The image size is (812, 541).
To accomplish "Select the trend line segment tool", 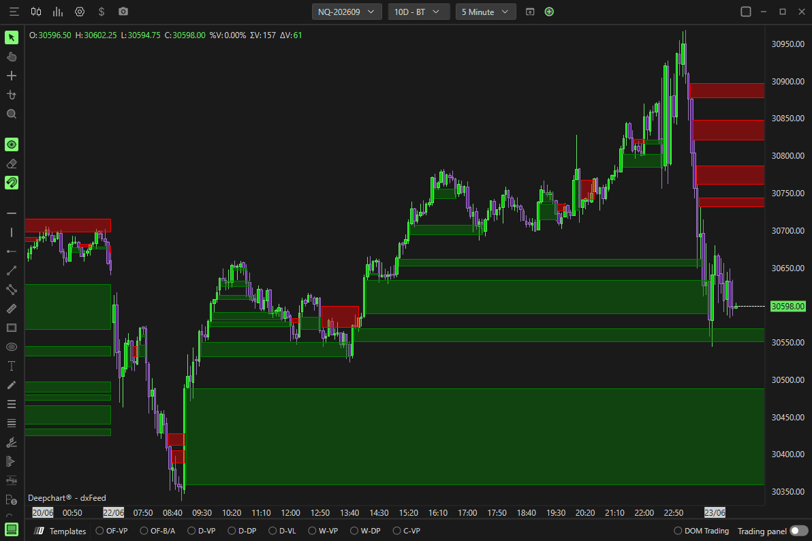I will (x=12, y=270).
